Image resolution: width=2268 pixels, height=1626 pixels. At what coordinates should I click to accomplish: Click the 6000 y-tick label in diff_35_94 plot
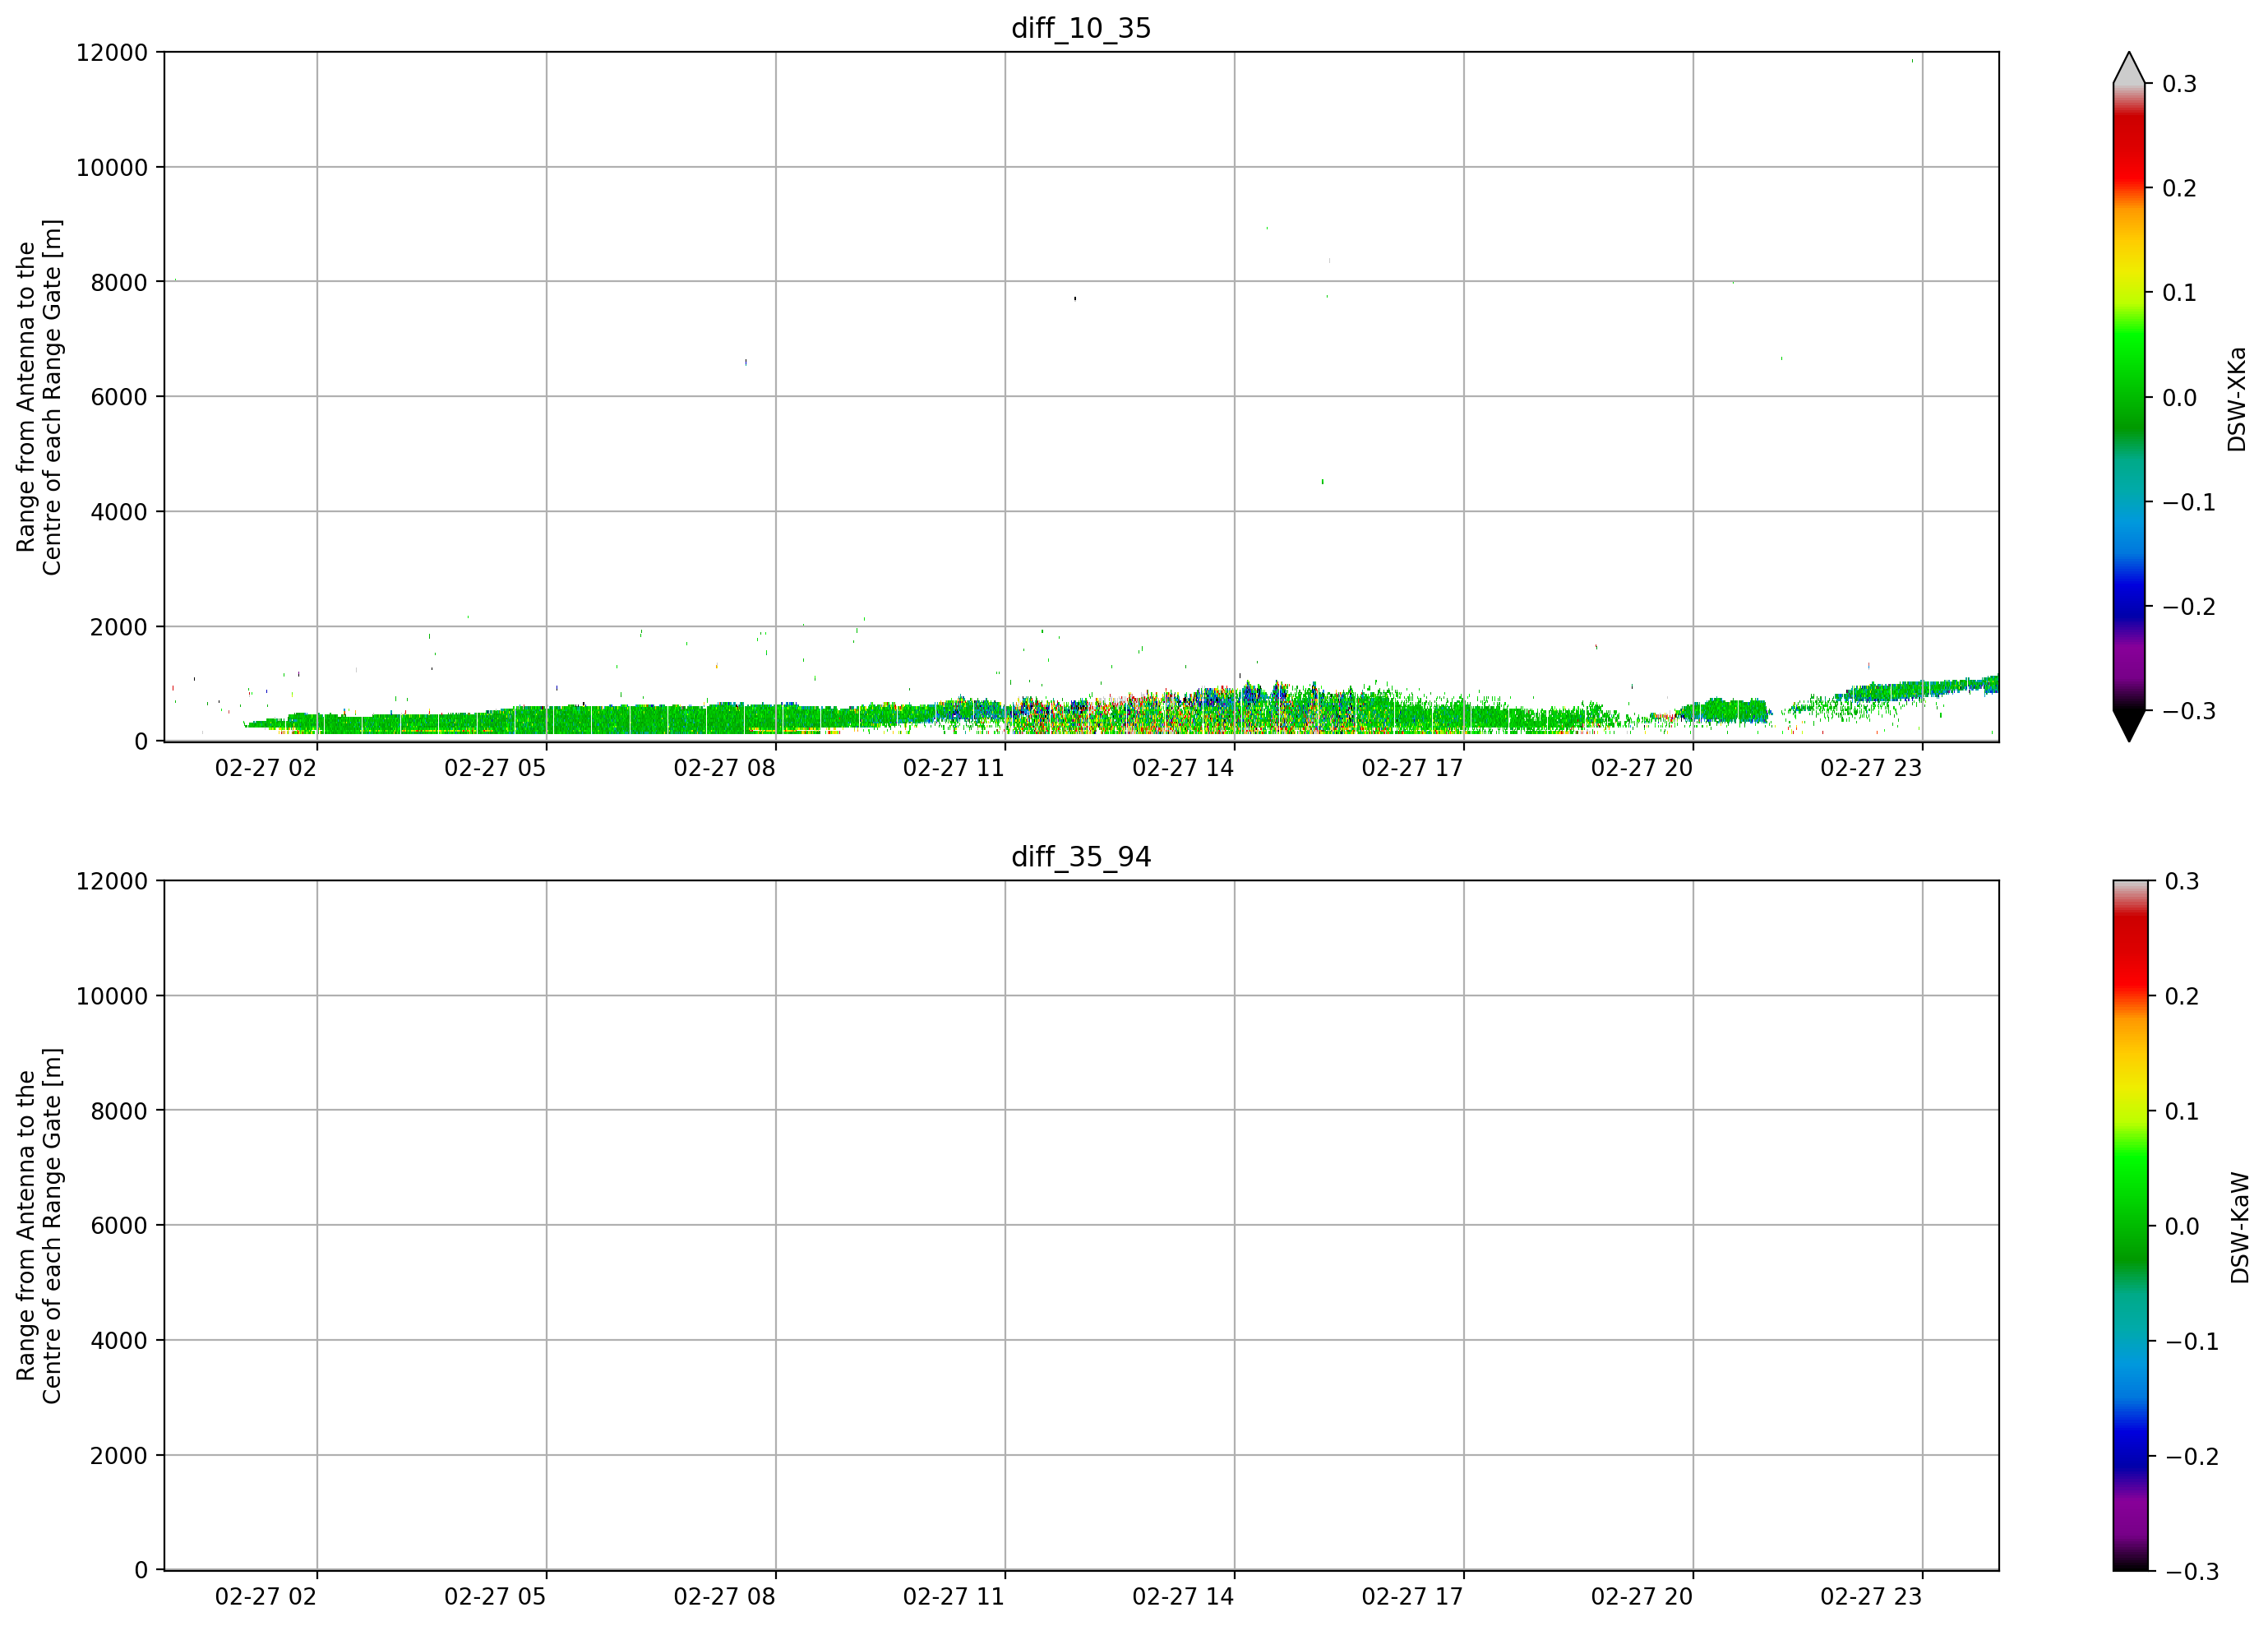pyautogui.click(x=119, y=1226)
